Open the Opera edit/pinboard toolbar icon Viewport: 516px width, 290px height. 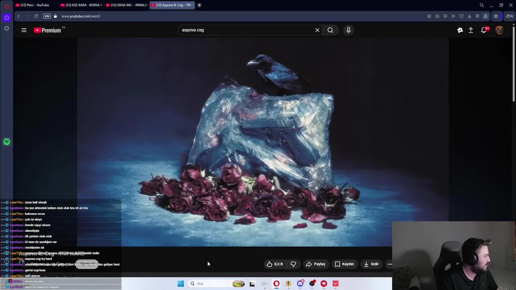coord(429,16)
